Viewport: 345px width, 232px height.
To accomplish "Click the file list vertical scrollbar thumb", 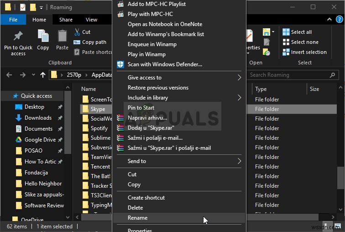I will tap(340, 178).
